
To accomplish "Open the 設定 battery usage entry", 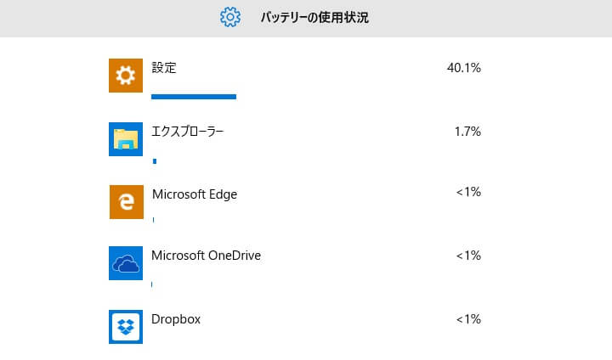I will coord(295,79).
